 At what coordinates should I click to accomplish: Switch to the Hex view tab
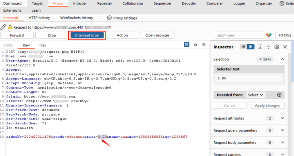pyautogui.click(x=43, y=45)
